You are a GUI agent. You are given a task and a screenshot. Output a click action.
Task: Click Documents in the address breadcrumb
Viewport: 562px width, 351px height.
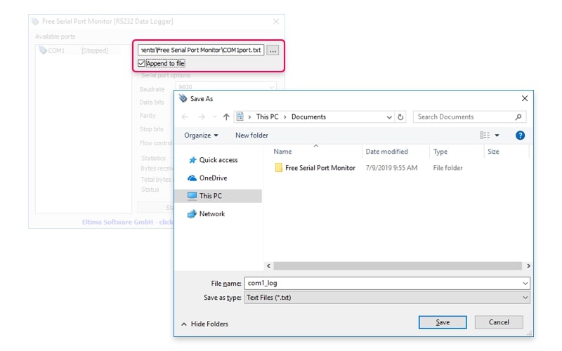308,117
